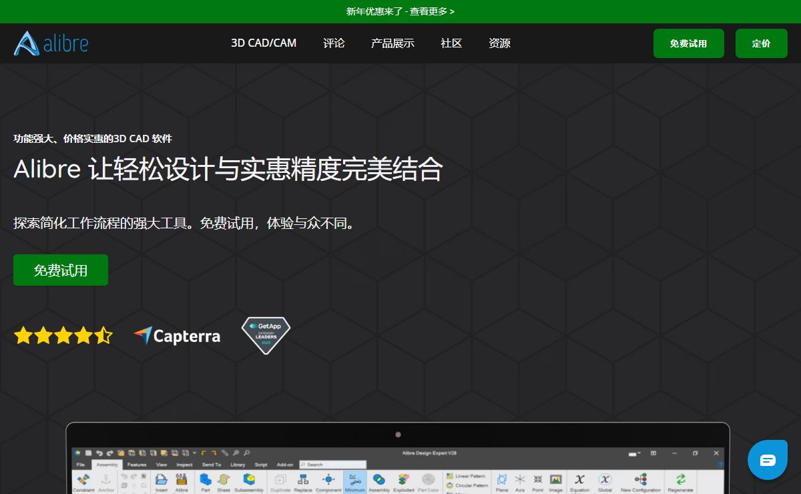
Task: Insert a reference Axis
Action: tap(520, 483)
